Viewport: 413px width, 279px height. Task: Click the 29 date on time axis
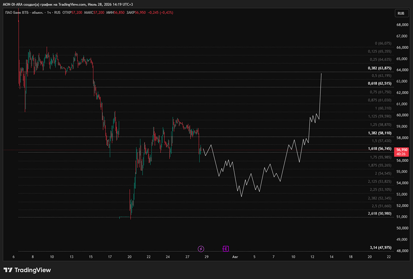point(206,257)
